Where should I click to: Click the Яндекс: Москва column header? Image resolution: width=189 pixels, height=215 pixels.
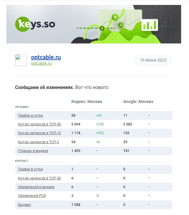click(86, 102)
